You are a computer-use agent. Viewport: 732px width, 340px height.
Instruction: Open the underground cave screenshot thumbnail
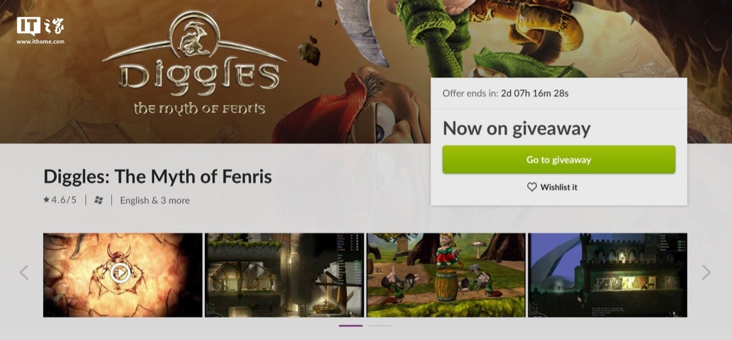point(284,275)
